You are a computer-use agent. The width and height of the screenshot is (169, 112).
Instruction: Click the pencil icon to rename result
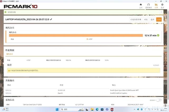tap(51, 19)
